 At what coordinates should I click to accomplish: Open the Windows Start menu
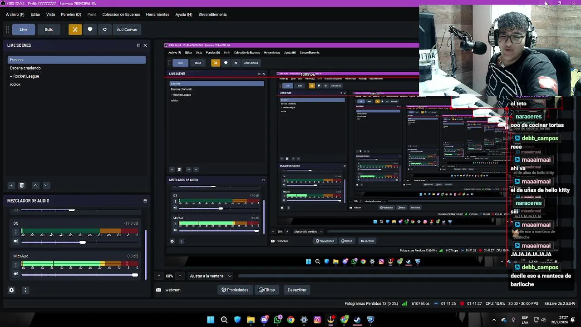pyautogui.click(x=211, y=320)
